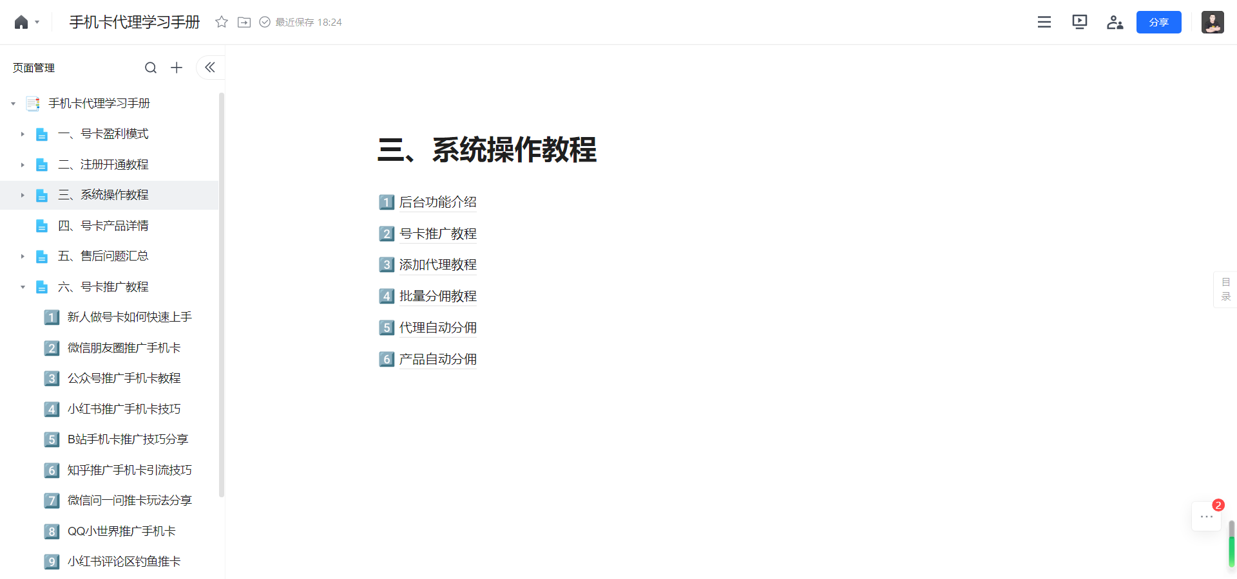
Task: Click the saved-status checkmark icon
Action: pos(265,21)
